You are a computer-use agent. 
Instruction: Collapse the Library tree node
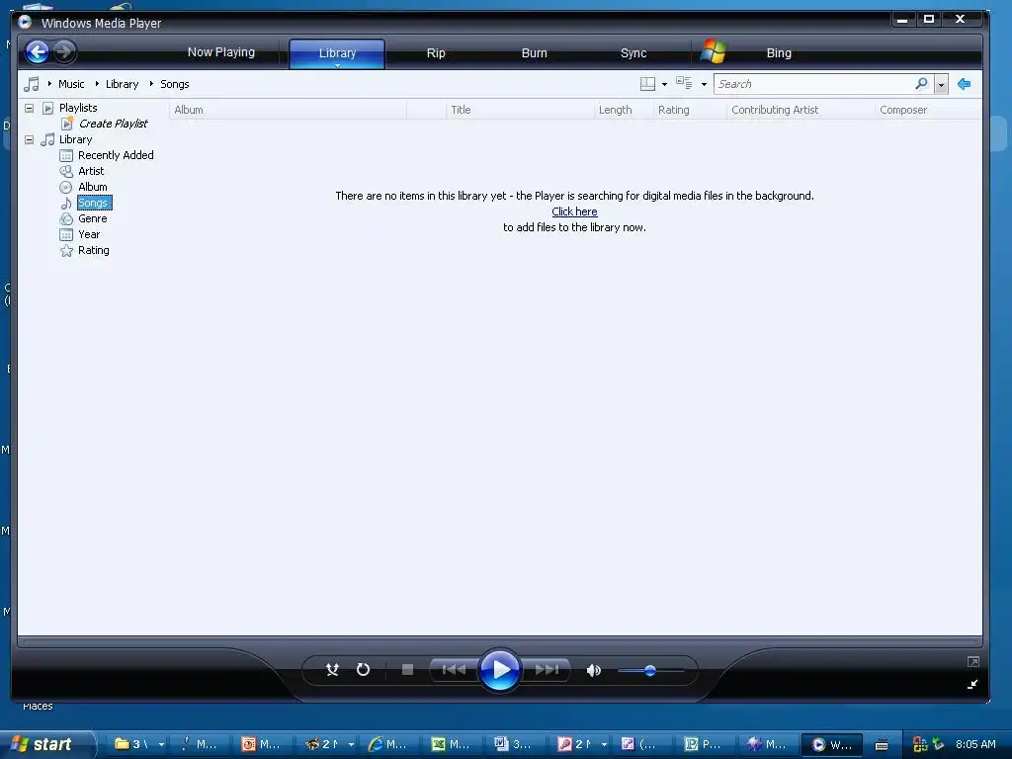click(x=29, y=139)
